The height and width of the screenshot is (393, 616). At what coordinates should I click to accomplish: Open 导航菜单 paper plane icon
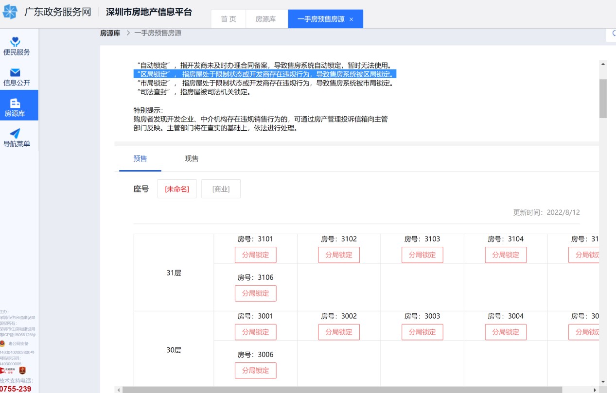click(x=16, y=134)
